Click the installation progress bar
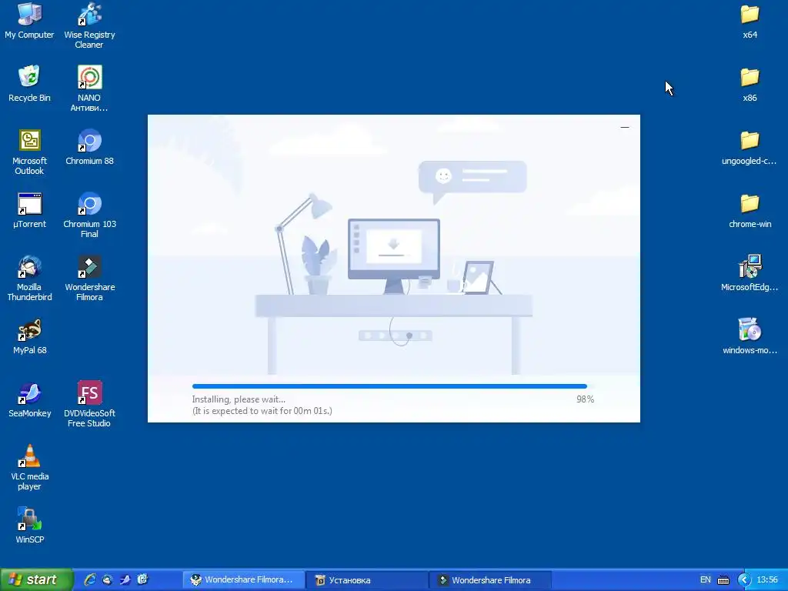Screen dimensions: 788x591 click(393, 386)
